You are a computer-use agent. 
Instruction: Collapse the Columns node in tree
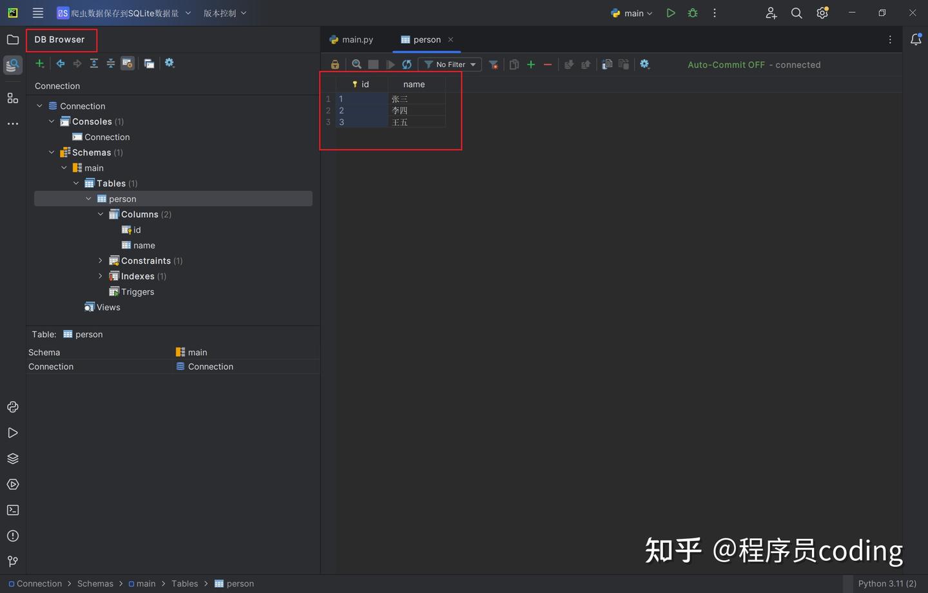[101, 214]
